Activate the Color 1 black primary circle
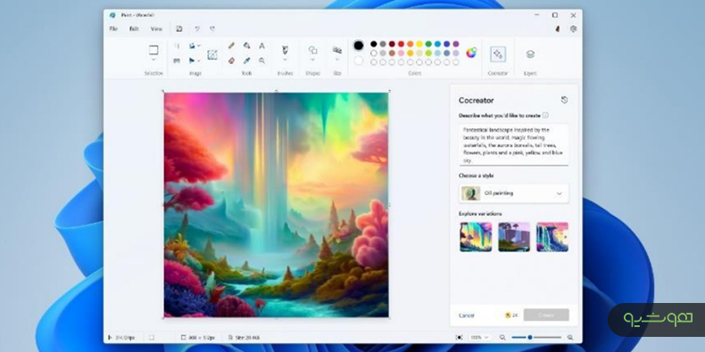Screen dimensions: 705x352 click(359, 45)
